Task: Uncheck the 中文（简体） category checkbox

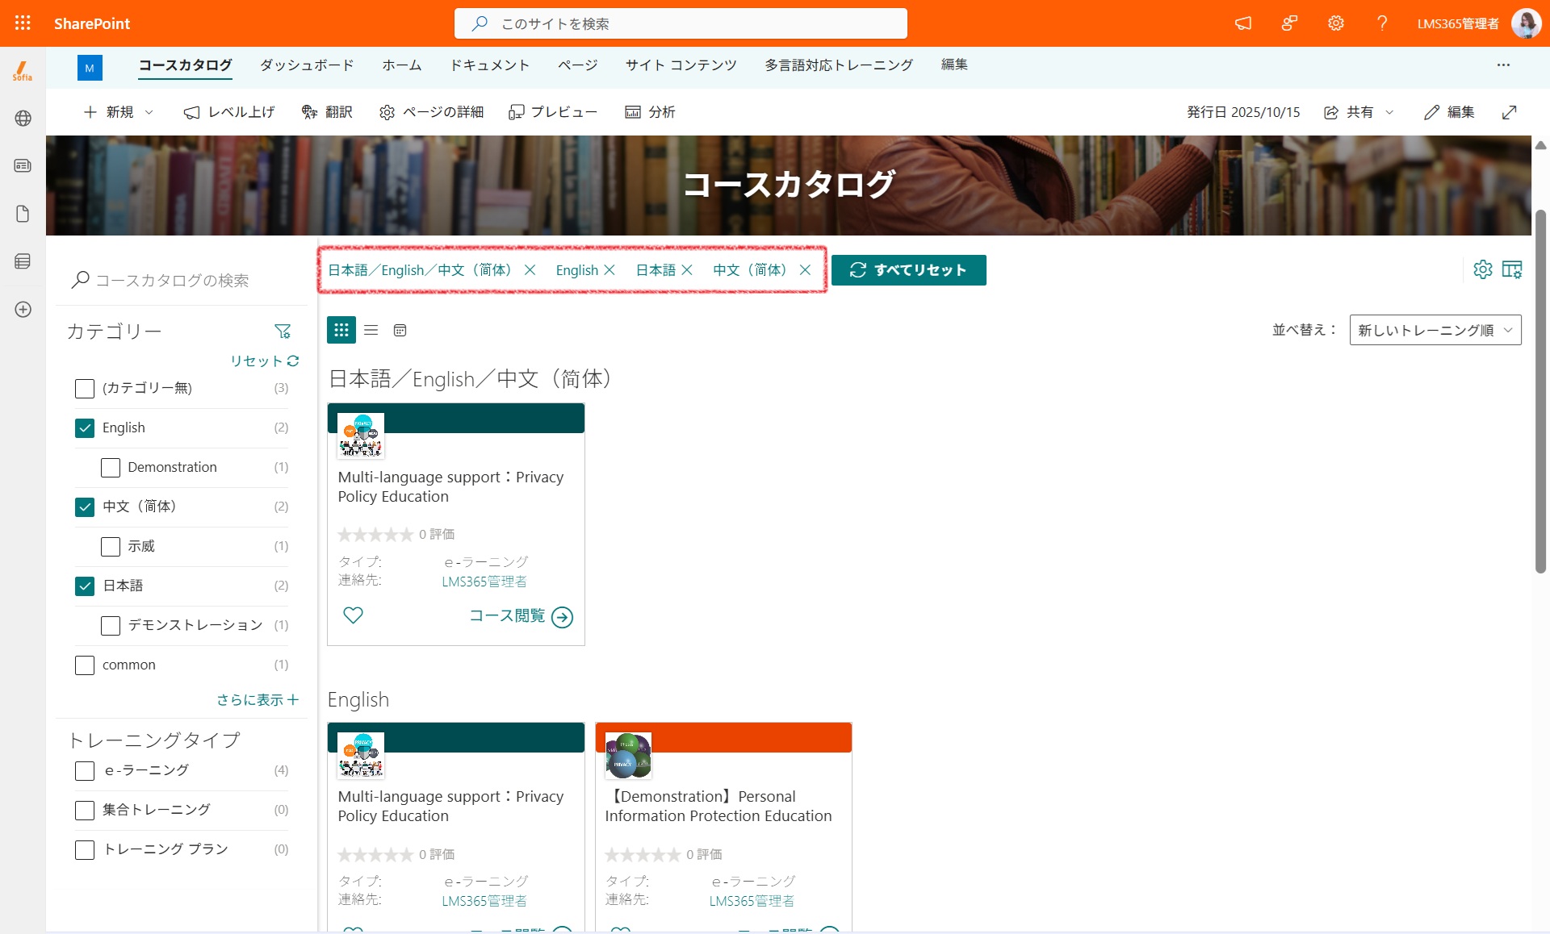Action: click(x=85, y=507)
